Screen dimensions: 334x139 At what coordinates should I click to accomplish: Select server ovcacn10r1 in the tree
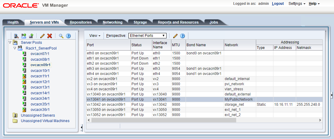click(x=40, y=71)
